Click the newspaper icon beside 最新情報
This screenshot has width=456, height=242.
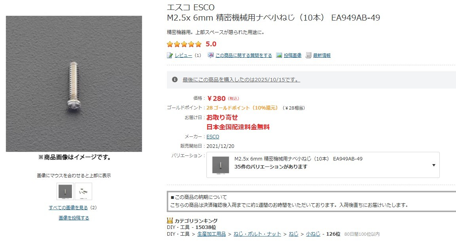click(x=308, y=55)
